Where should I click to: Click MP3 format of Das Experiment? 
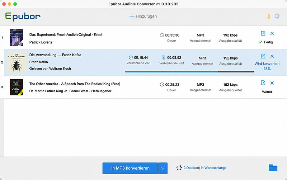201,35
